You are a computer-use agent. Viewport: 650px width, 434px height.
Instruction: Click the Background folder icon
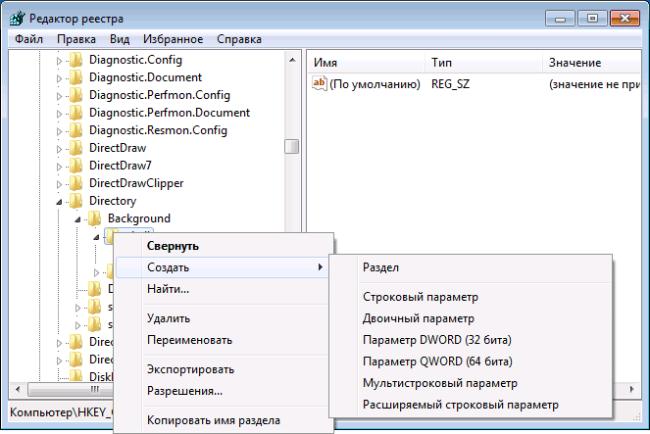[94, 218]
